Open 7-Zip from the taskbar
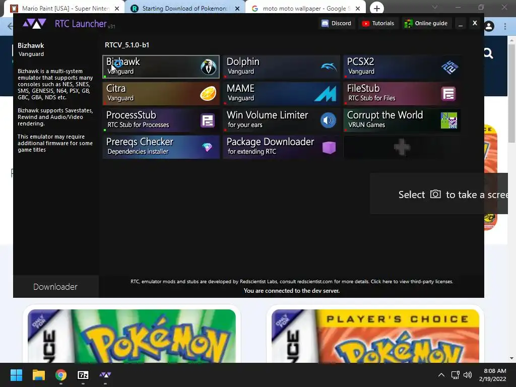516x387 pixels. click(x=83, y=375)
